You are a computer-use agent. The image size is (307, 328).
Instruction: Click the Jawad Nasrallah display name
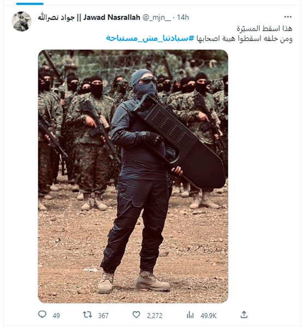(x=111, y=17)
